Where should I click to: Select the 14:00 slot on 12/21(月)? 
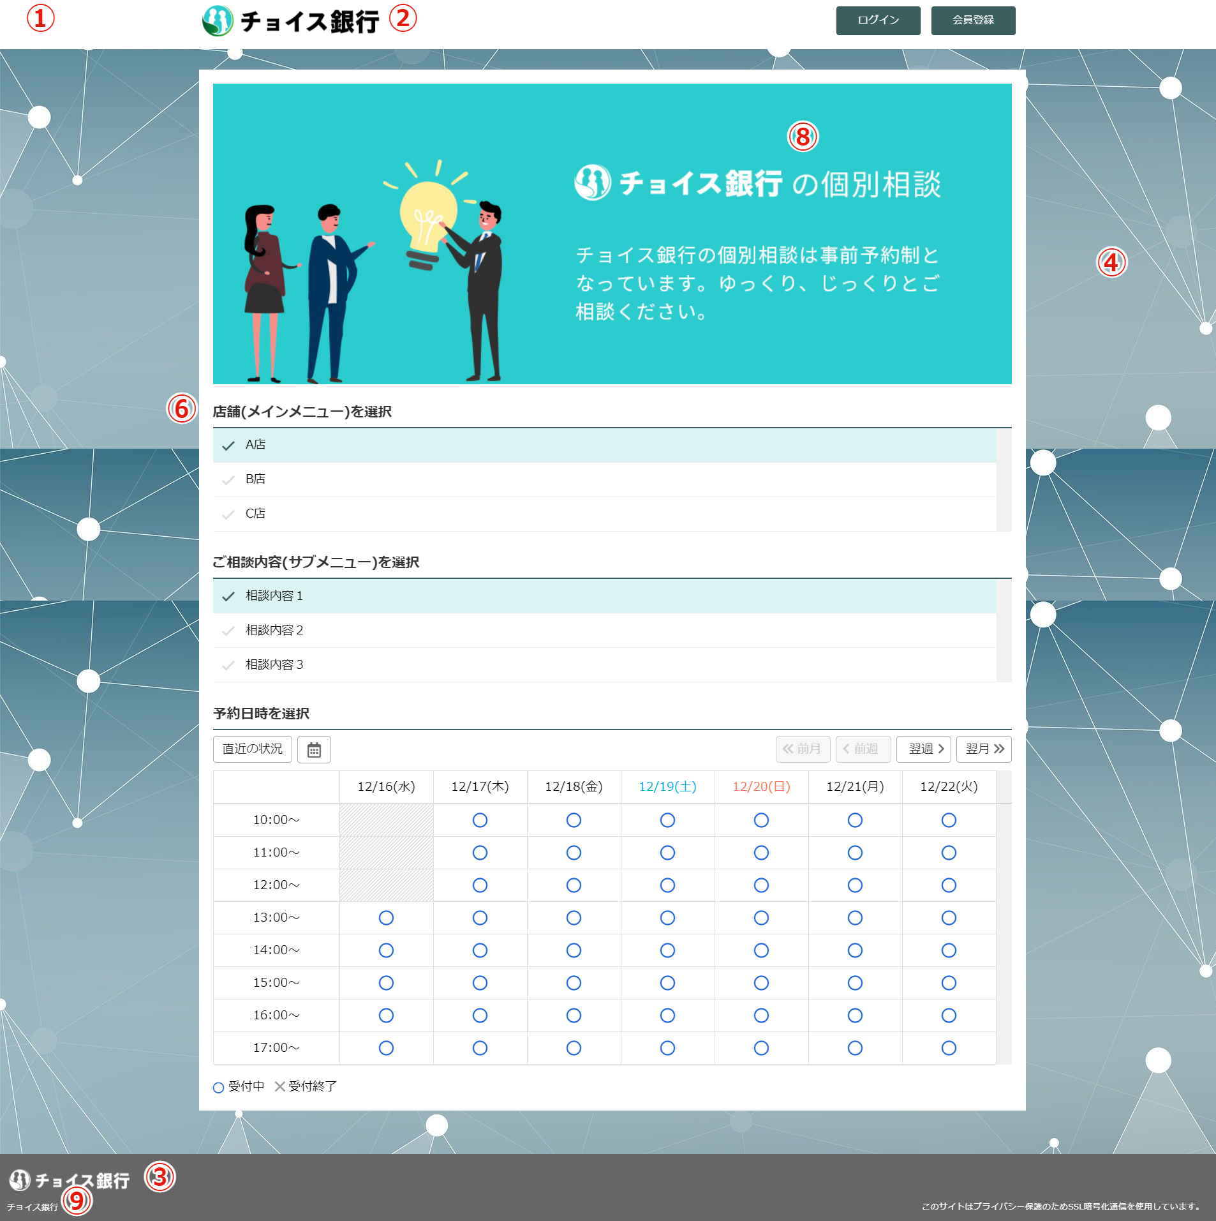tap(855, 950)
